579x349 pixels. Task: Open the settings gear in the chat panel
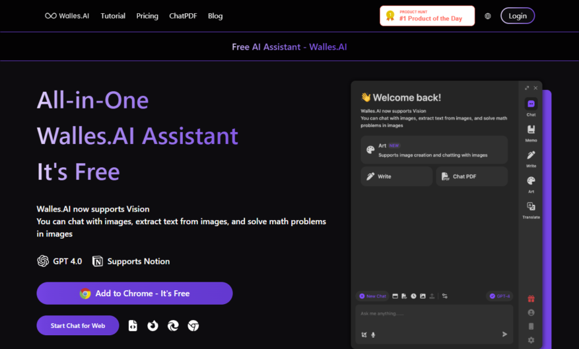[531, 340]
